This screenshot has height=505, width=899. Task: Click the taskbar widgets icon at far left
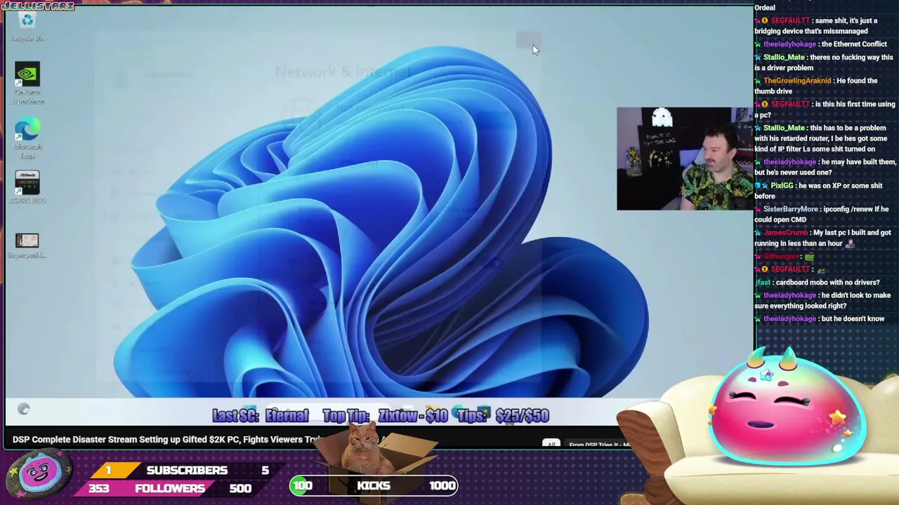23,409
